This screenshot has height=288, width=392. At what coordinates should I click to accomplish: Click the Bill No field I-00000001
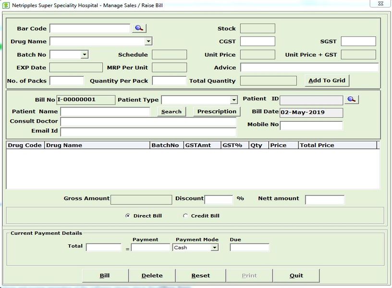[x=86, y=100]
